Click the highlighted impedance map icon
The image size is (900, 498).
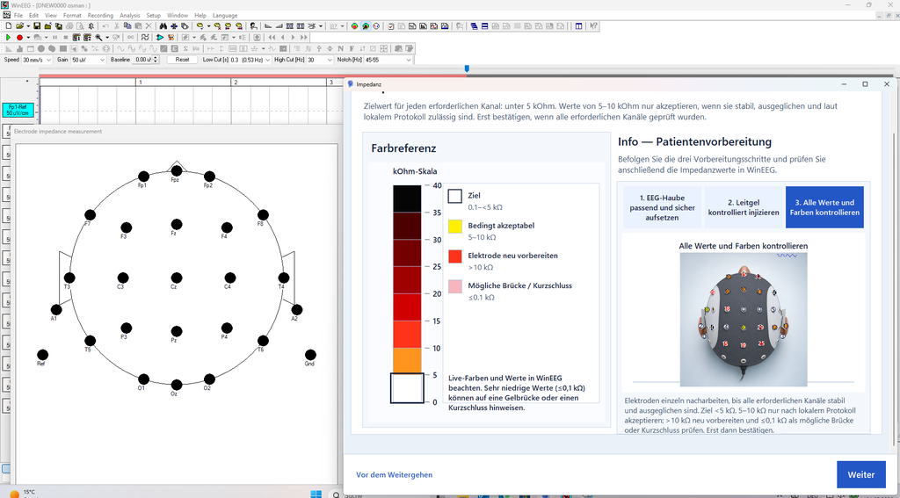(366, 25)
